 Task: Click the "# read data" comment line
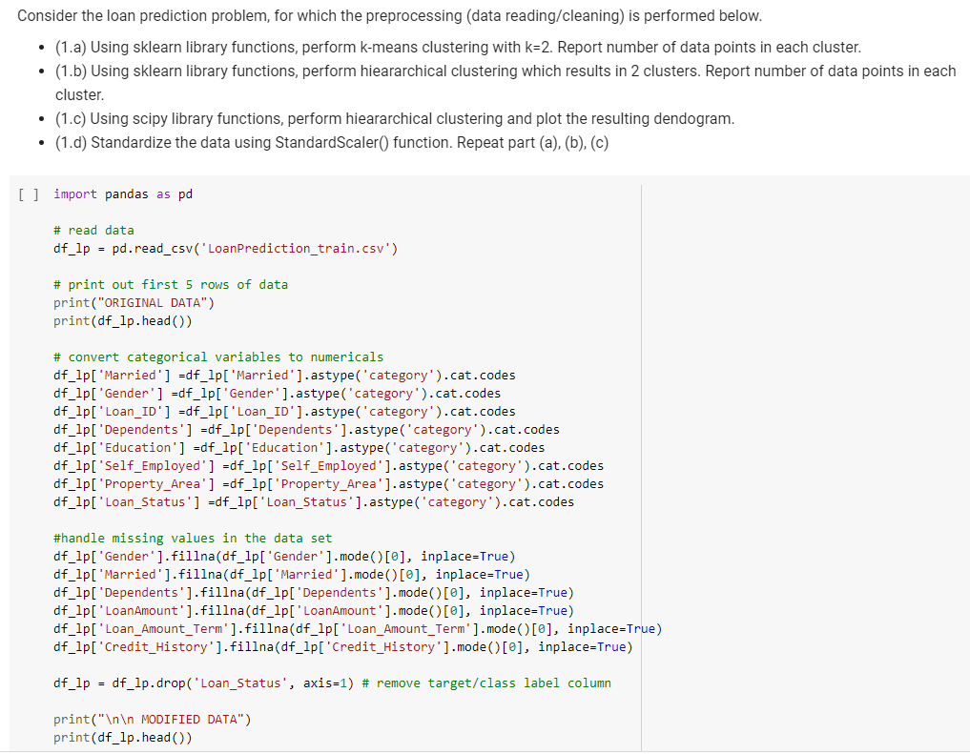pyautogui.click(x=93, y=230)
